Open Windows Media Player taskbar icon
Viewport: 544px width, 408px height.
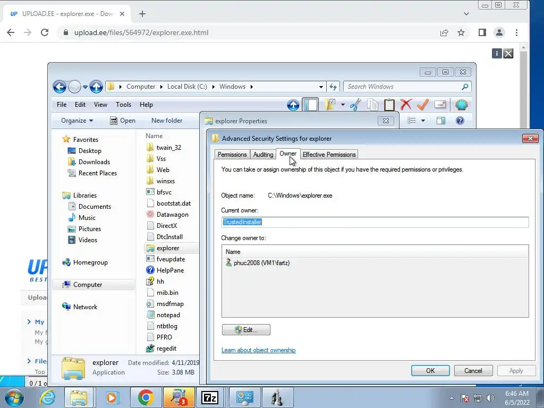112,397
